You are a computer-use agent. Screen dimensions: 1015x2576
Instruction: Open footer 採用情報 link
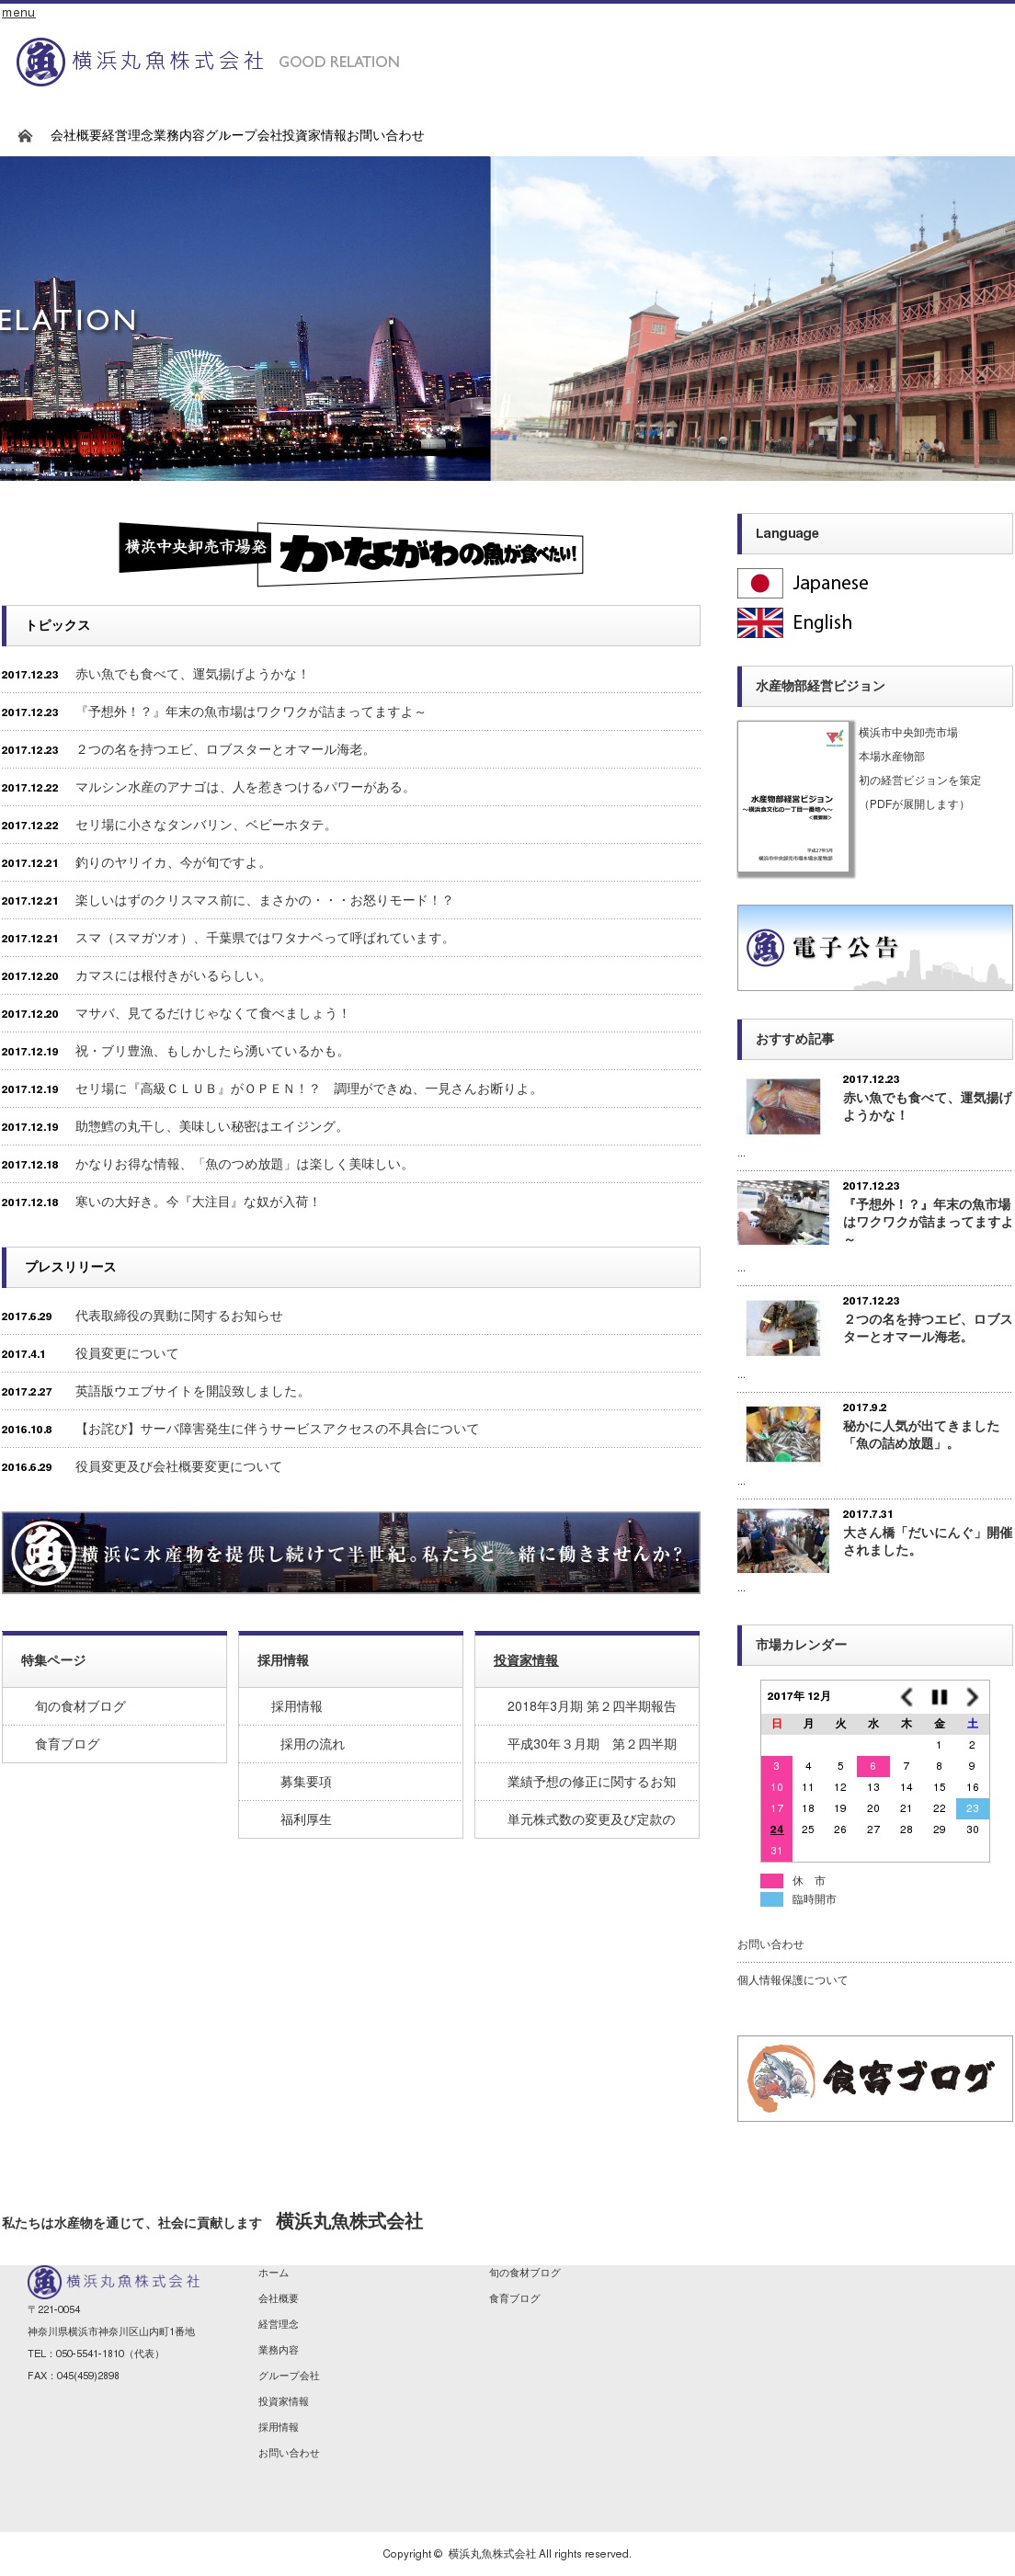coord(278,2428)
